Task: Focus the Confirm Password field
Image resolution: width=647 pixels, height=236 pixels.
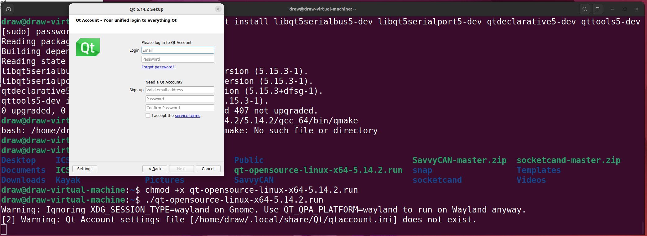Action: point(180,108)
